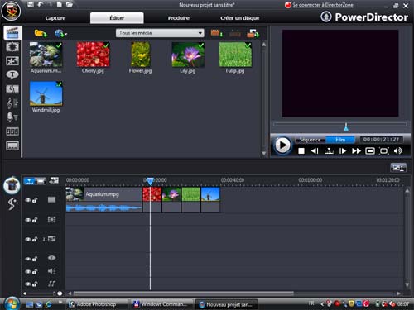Open the Magic Style tool below the hat

pyautogui.click(x=12, y=204)
